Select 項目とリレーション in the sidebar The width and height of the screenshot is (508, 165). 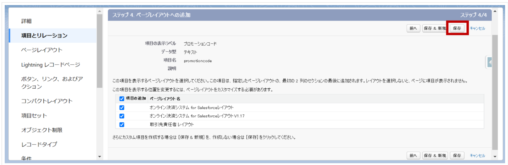click(44, 35)
